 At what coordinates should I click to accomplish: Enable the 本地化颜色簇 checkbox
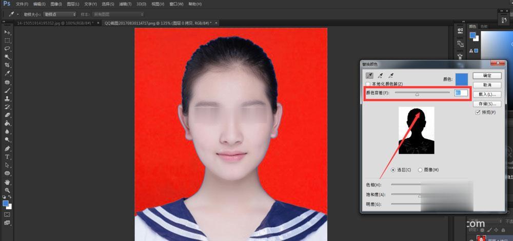[368, 84]
